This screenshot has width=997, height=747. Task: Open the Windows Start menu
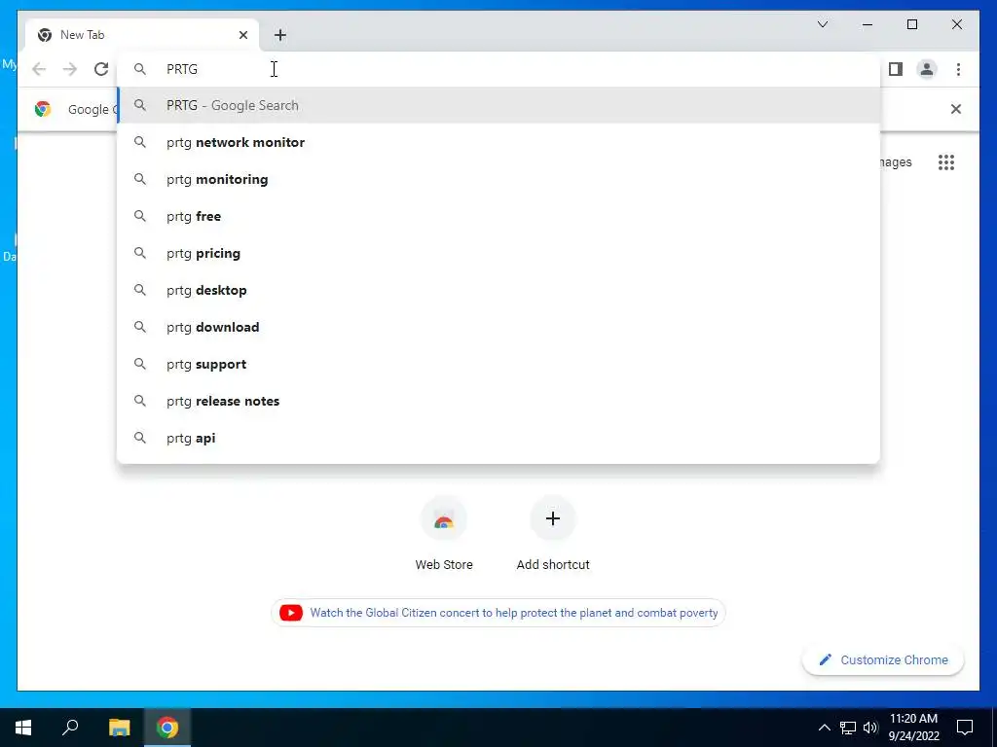tap(23, 728)
